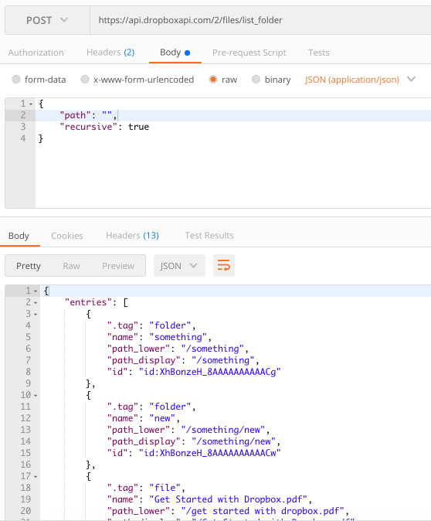The width and height of the screenshot is (431, 521).
Task: Click the "path_display": "/something" line
Action: click(x=183, y=360)
